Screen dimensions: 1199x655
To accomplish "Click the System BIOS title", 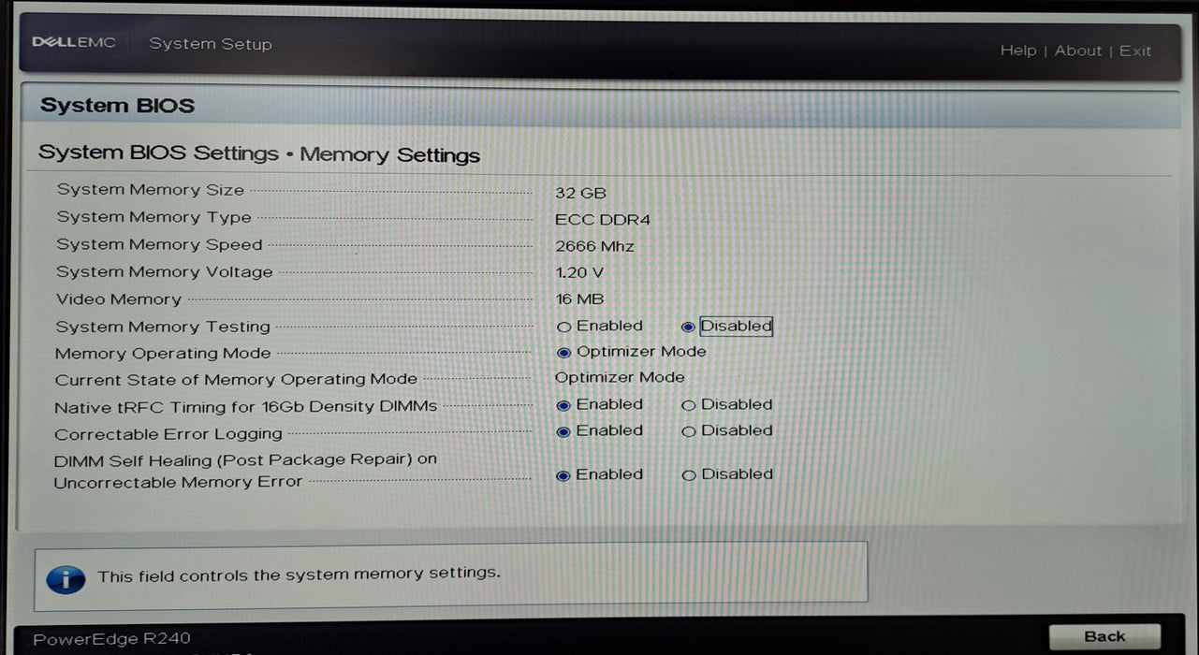I will pyautogui.click(x=117, y=105).
